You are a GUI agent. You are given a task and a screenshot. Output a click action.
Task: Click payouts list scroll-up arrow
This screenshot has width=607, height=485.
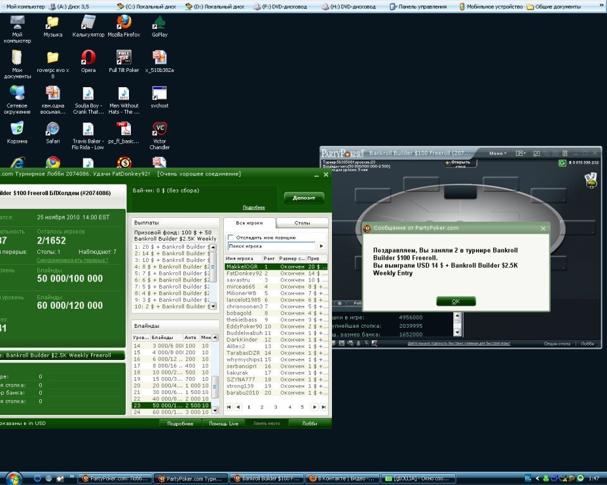[213, 247]
